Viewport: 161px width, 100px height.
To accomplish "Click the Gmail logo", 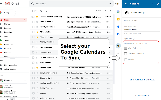I will [12, 4].
